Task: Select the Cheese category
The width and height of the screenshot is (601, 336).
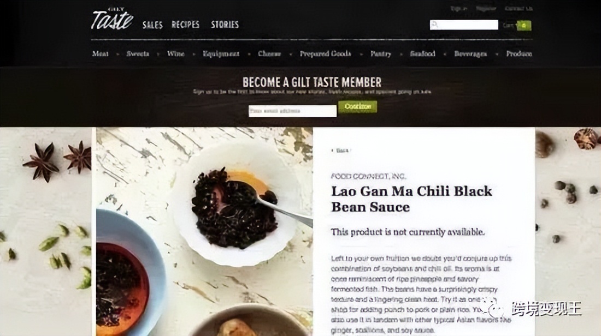Action: [x=269, y=53]
